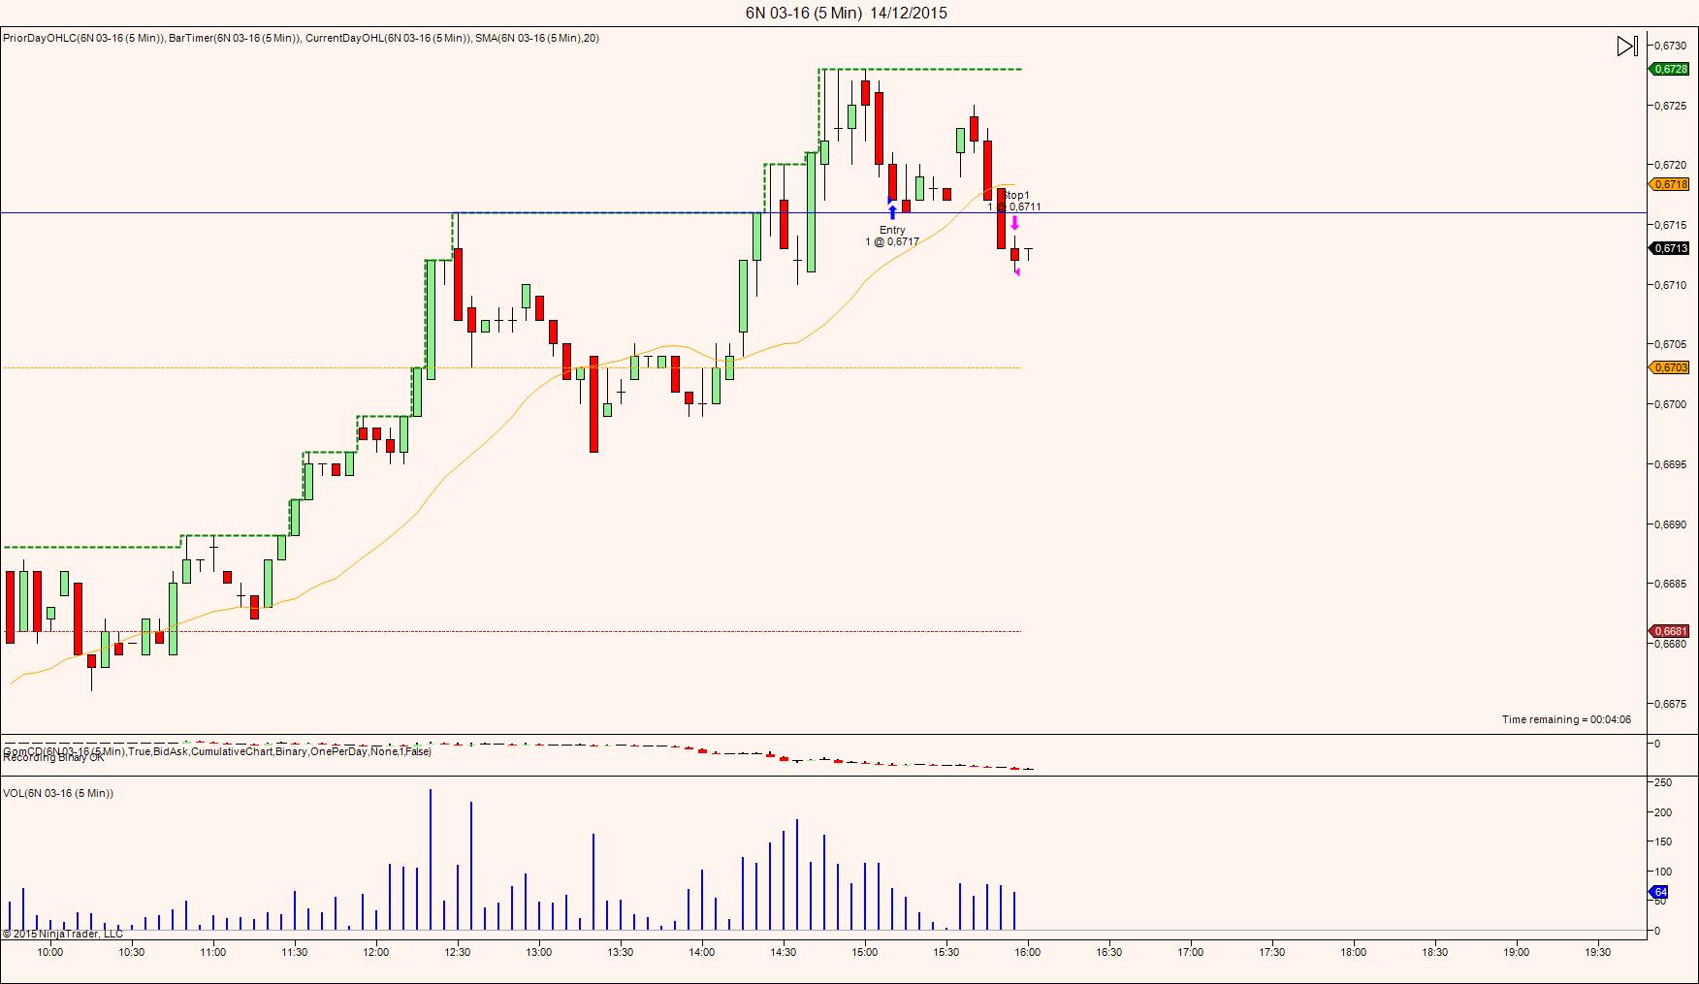1699x984 pixels.
Task: Click the 150 volume axis label
Action: pos(1663,842)
